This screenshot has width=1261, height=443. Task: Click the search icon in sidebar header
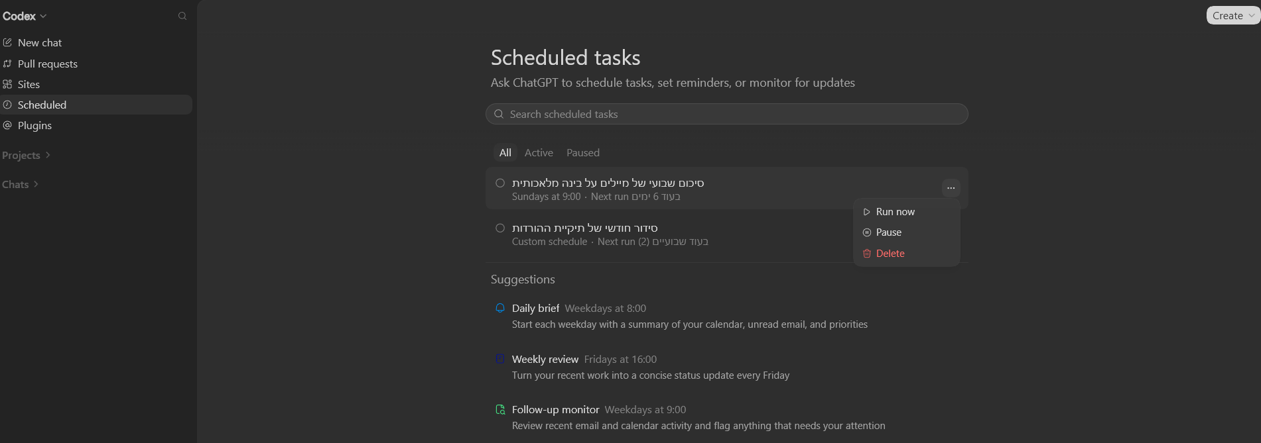pos(182,16)
